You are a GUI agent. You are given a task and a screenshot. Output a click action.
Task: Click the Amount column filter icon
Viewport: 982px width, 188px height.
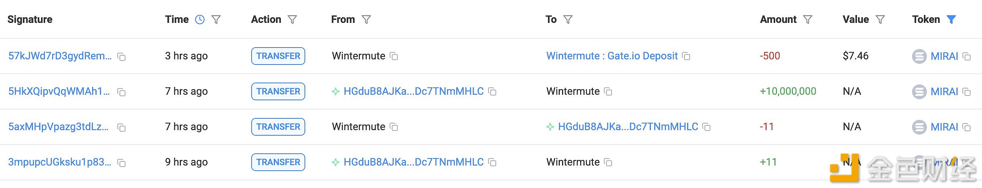(808, 20)
